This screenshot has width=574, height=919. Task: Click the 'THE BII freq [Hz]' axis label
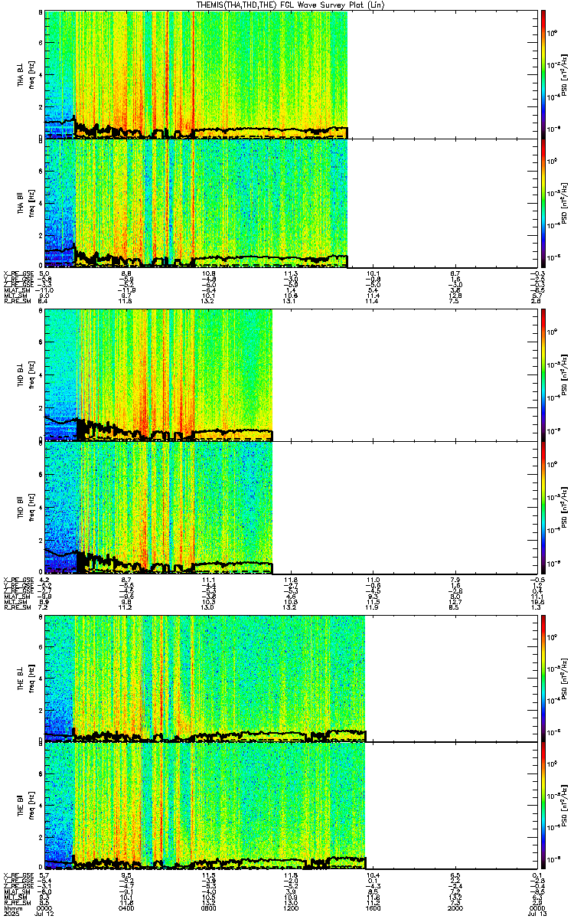click(26, 807)
